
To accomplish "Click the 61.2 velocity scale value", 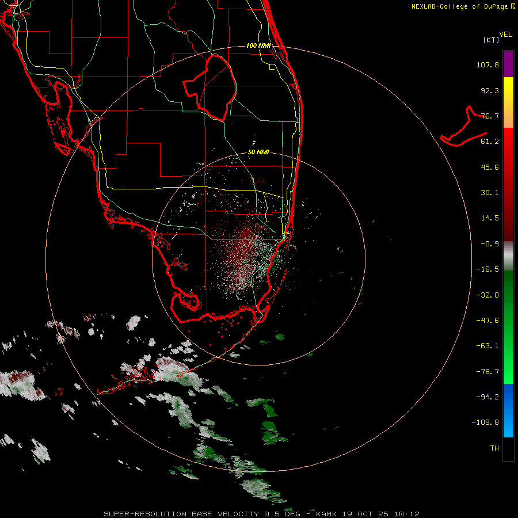I will pos(490,142).
